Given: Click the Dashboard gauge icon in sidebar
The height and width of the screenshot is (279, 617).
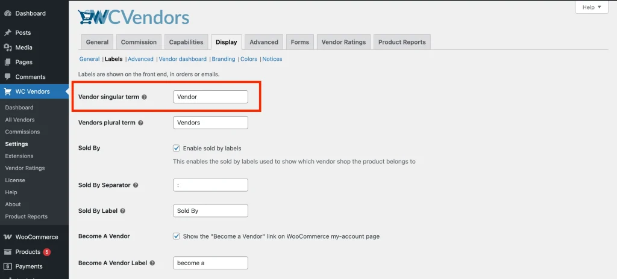Looking at the screenshot, I should (x=7, y=13).
